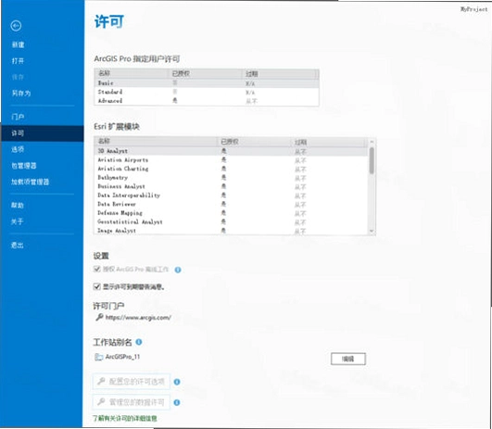Viewport: 492px width, 429px height.
Task: Click the extensions list scrollbar thumb
Action: [372, 160]
